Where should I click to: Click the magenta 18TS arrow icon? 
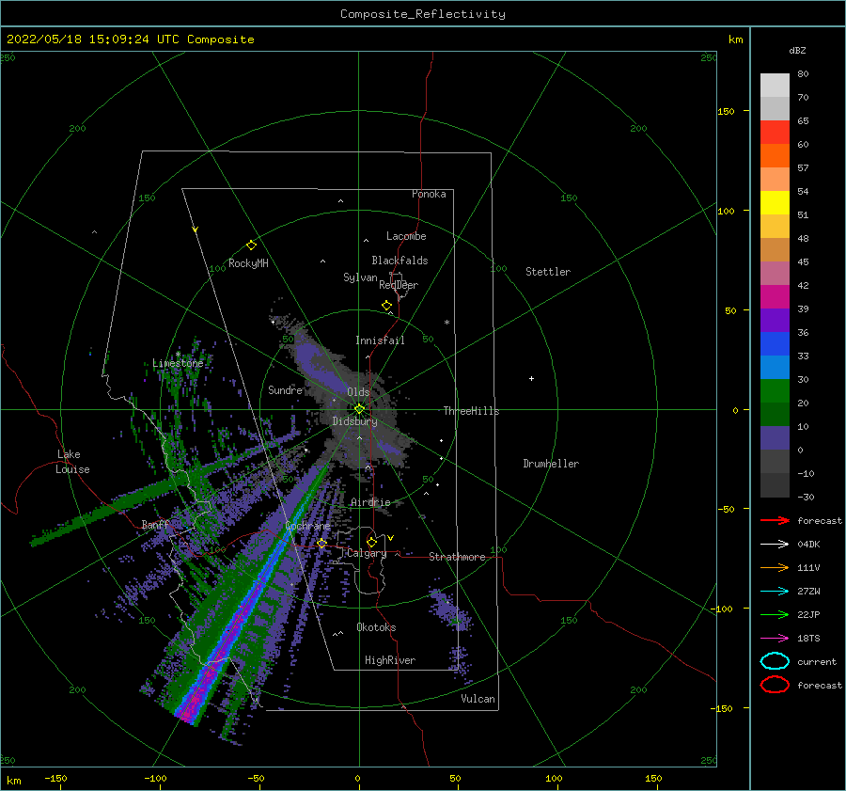pos(775,639)
